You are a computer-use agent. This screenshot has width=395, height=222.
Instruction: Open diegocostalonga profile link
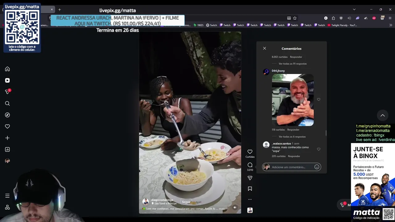tap(162, 200)
